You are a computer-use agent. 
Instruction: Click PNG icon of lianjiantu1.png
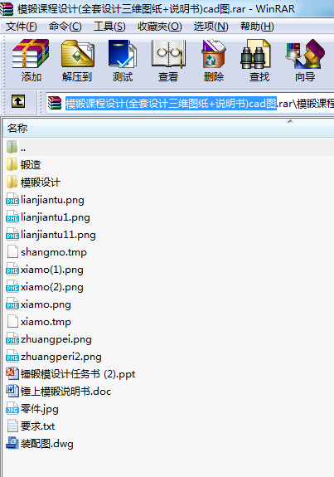tap(12, 217)
